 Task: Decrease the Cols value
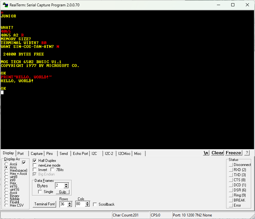(x=88, y=205)
